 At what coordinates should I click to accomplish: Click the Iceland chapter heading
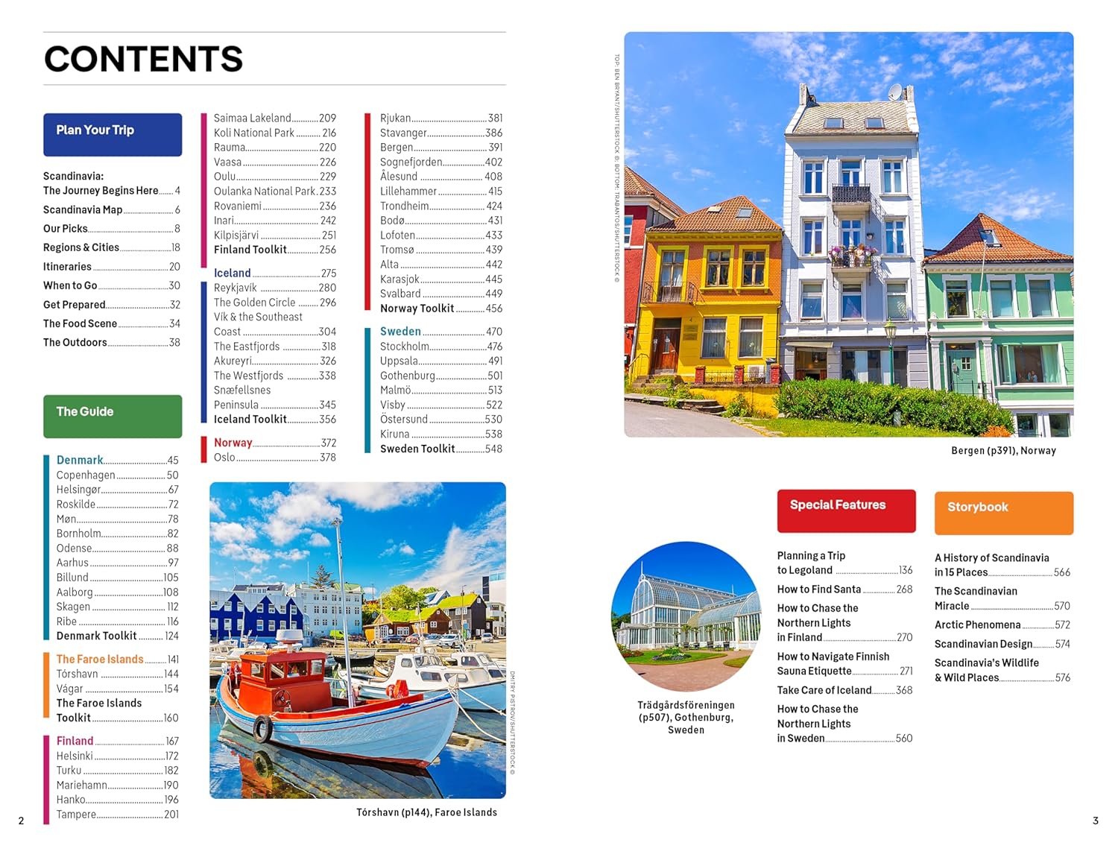coord(233,274)
